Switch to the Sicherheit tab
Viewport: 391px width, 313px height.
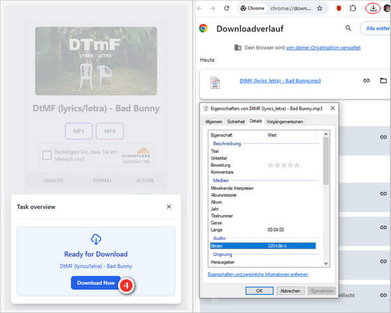[236, 122]
